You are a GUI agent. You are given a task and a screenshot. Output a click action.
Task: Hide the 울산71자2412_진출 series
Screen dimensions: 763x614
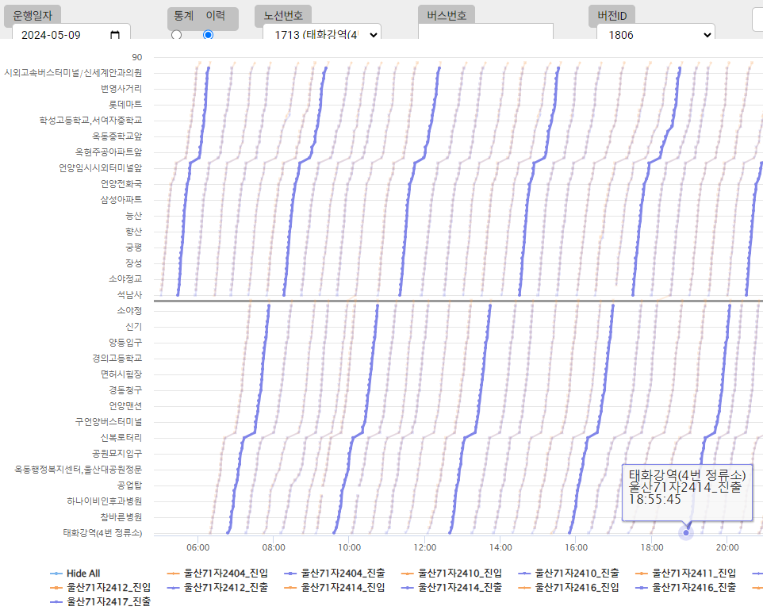(x=214, y=588)
